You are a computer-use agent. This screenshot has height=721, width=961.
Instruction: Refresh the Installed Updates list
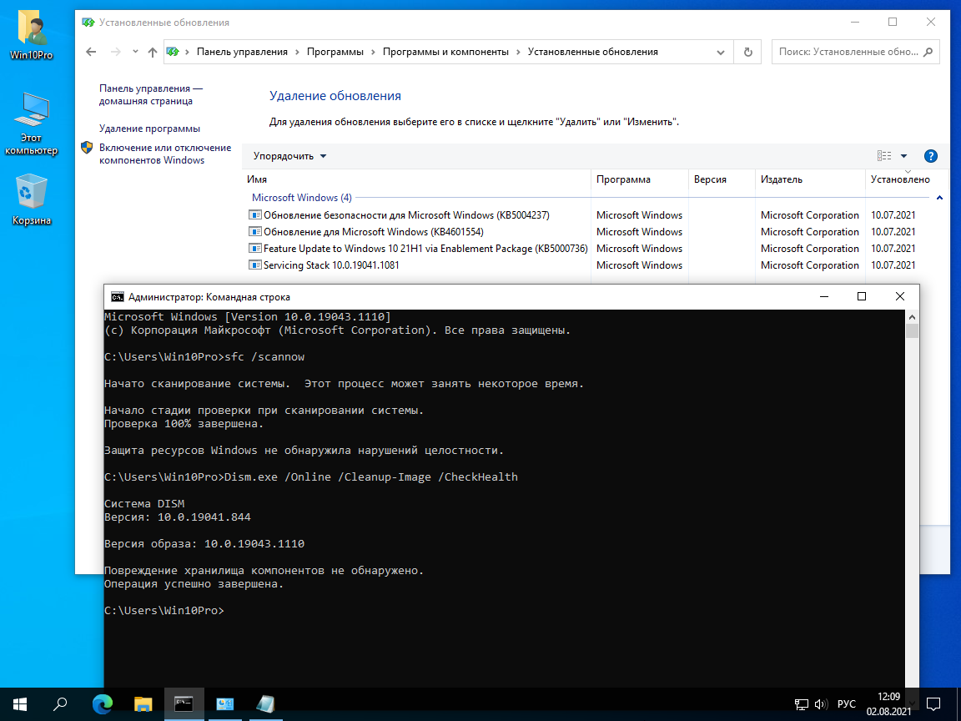point(747,52)
